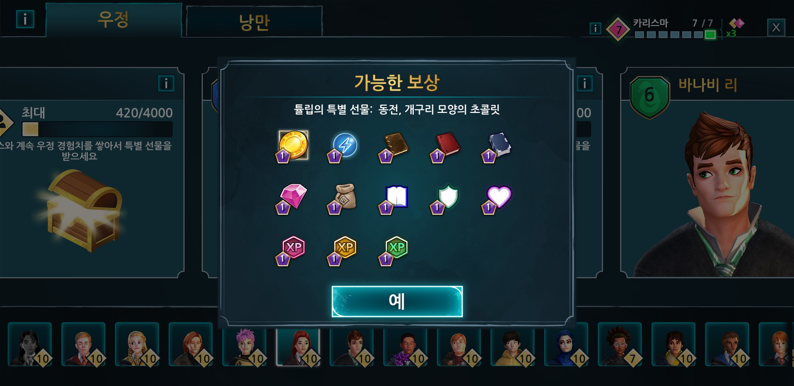This screenshot has height=386, width=794.
Task: Select the brown notebook reward icon
Action: (396, 144)
